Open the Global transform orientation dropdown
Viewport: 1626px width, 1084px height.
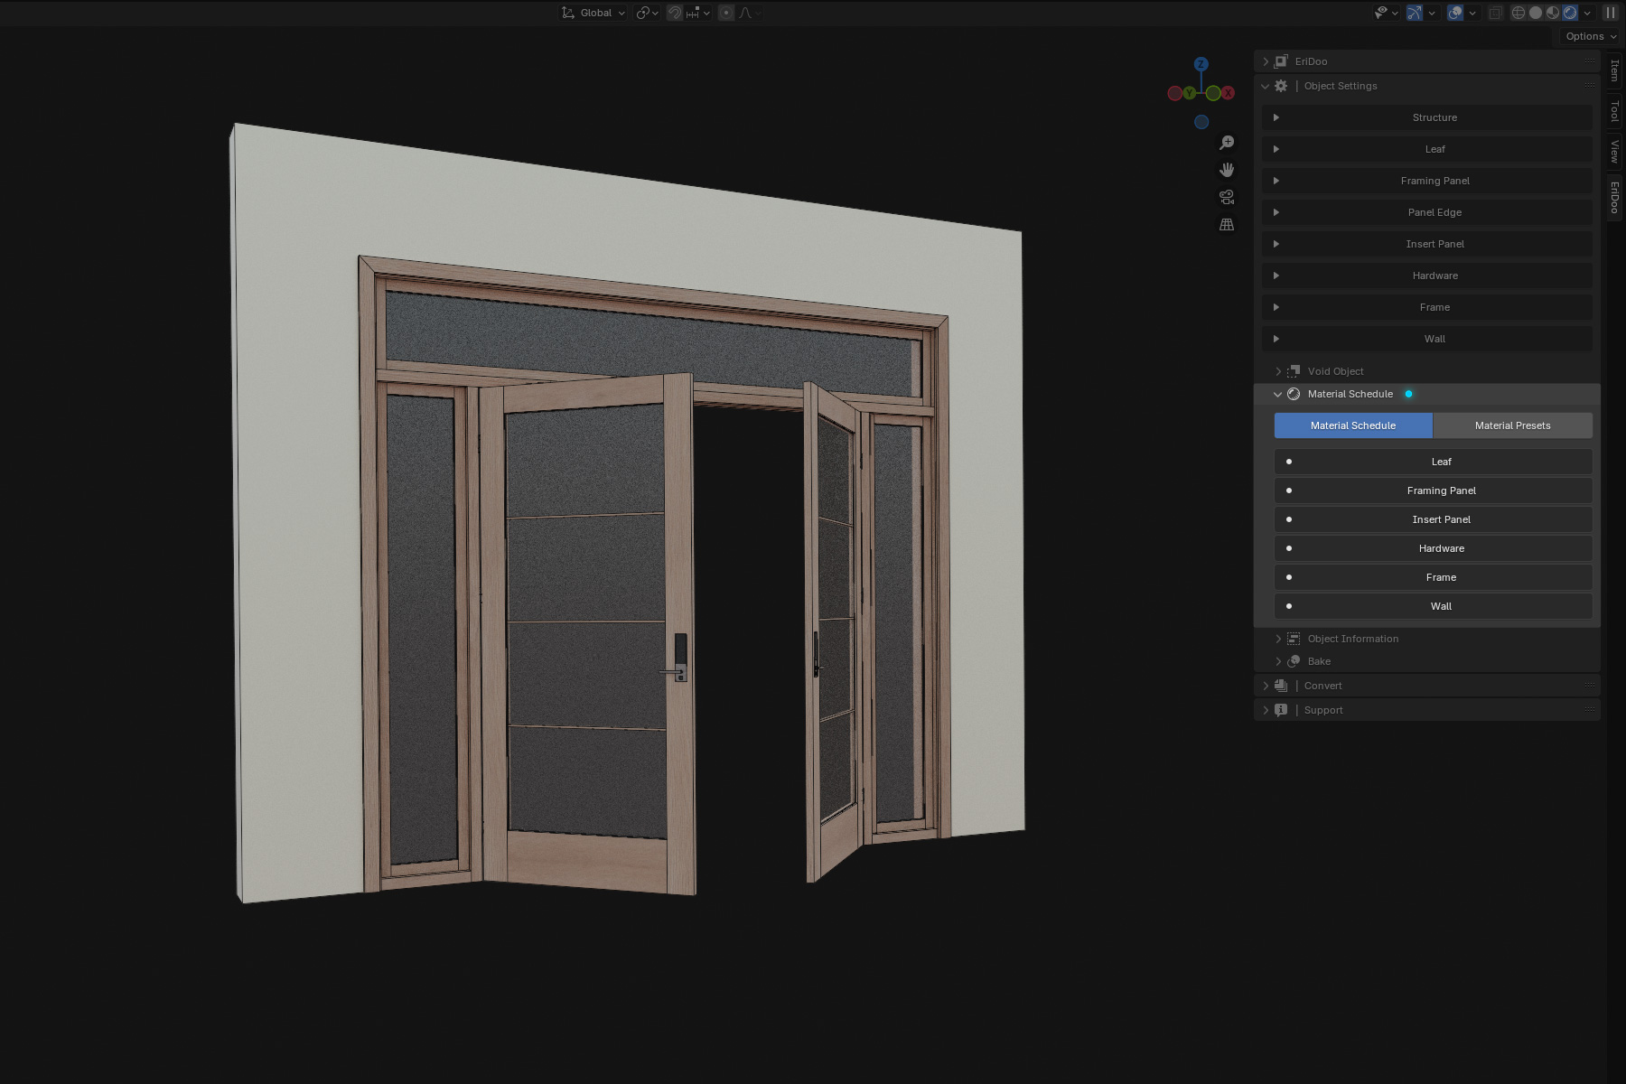(593, 13)
